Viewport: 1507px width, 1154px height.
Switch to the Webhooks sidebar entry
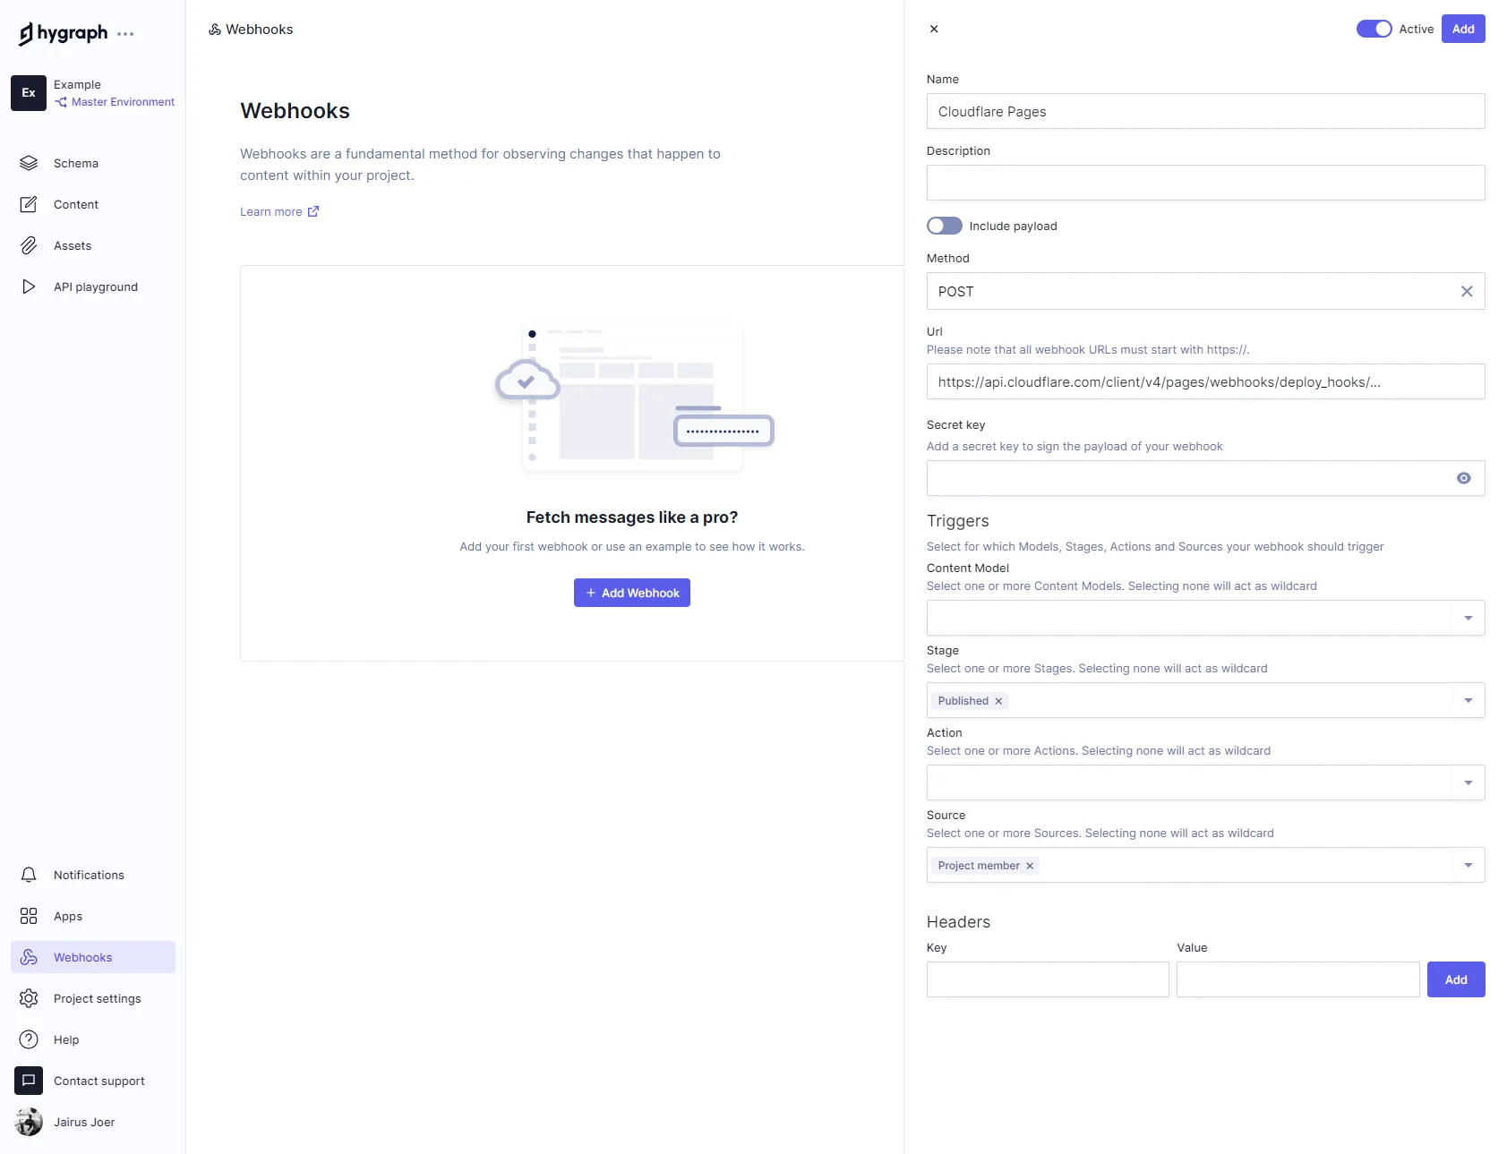click(82, 957)
